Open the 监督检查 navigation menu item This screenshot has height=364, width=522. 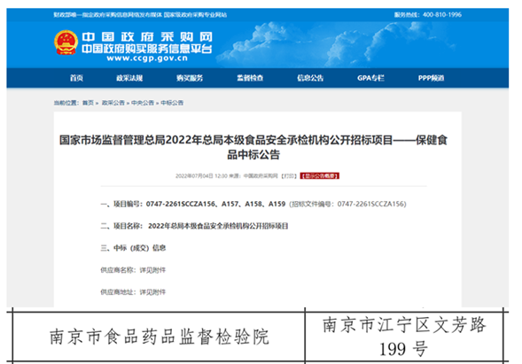[250, 78]
